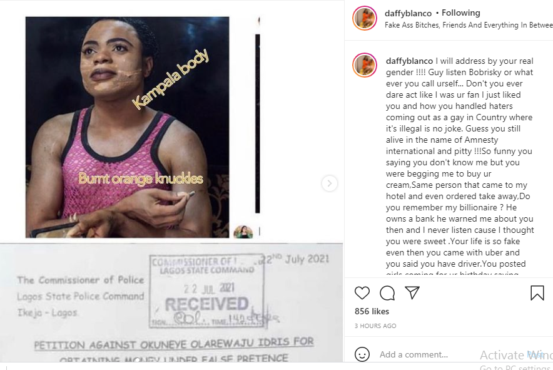Open comments with the speech bubble icon
553x370 pixels.
point(387,293)
